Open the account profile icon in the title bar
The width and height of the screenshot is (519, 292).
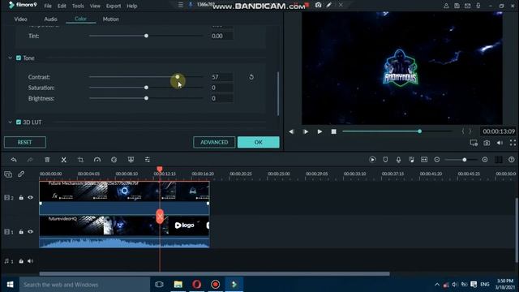click(446, 6)
